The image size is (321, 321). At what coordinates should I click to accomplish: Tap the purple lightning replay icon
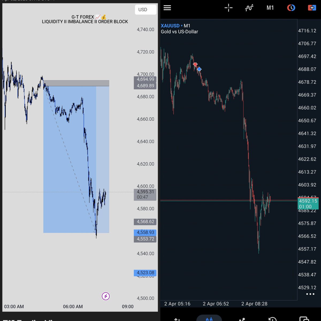[x=106, y=296]
